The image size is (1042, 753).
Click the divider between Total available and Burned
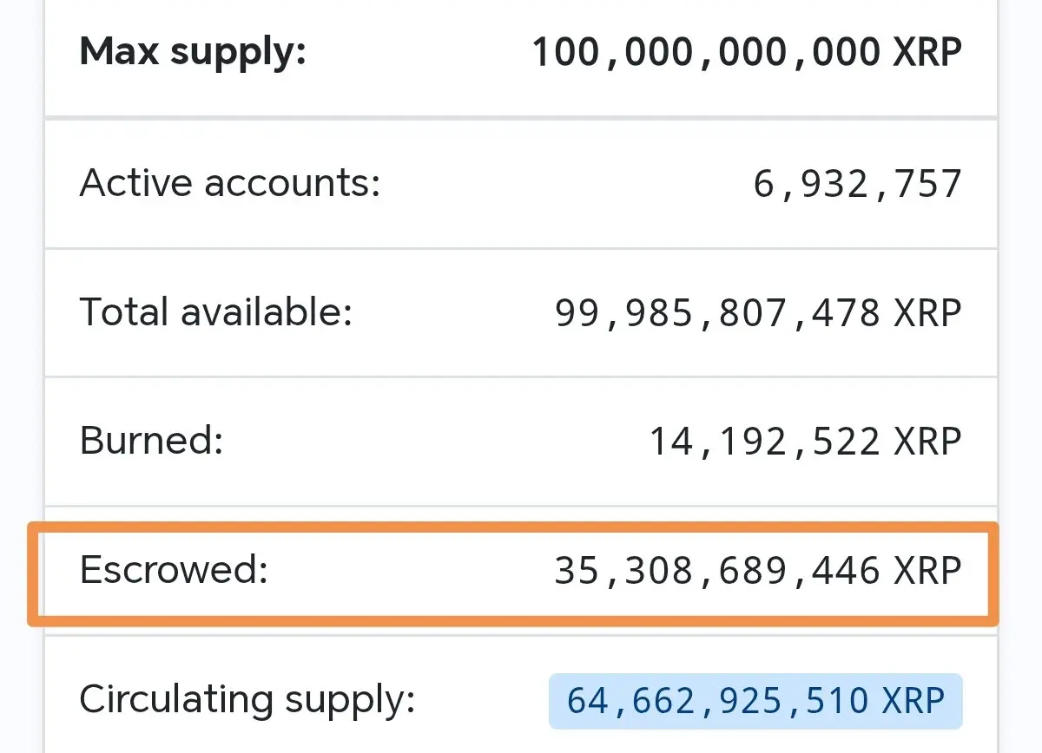click(x=521, y=376)
